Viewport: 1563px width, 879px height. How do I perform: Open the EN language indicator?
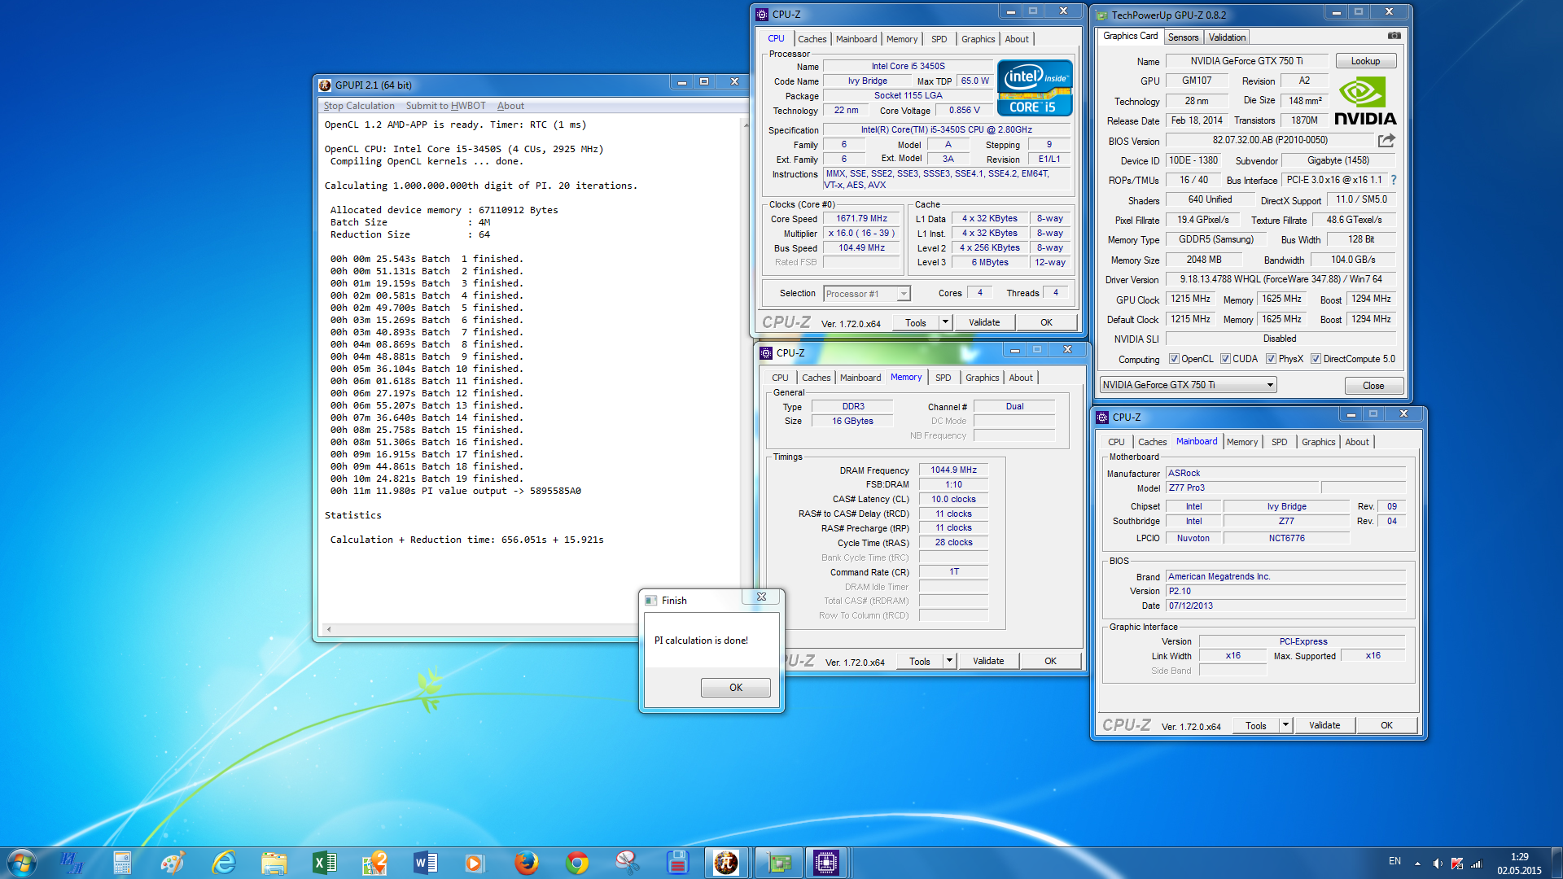coord(1394,861)
